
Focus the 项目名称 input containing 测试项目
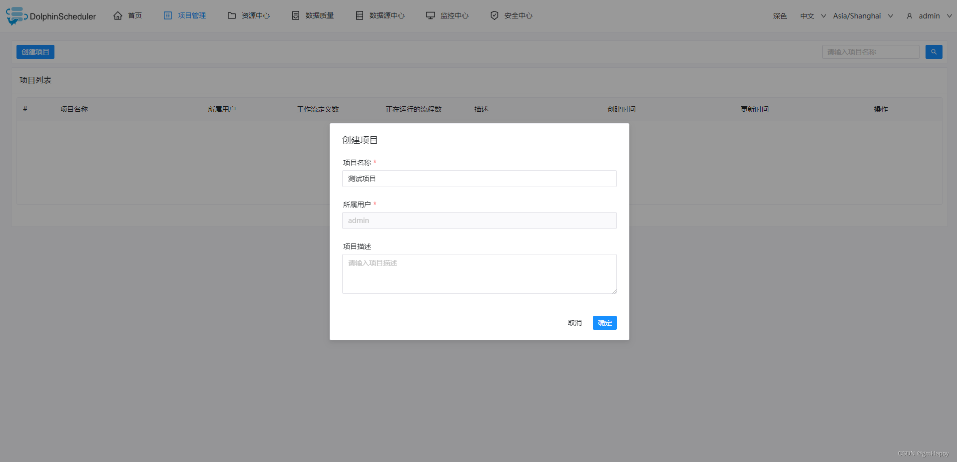pos(479,179)
